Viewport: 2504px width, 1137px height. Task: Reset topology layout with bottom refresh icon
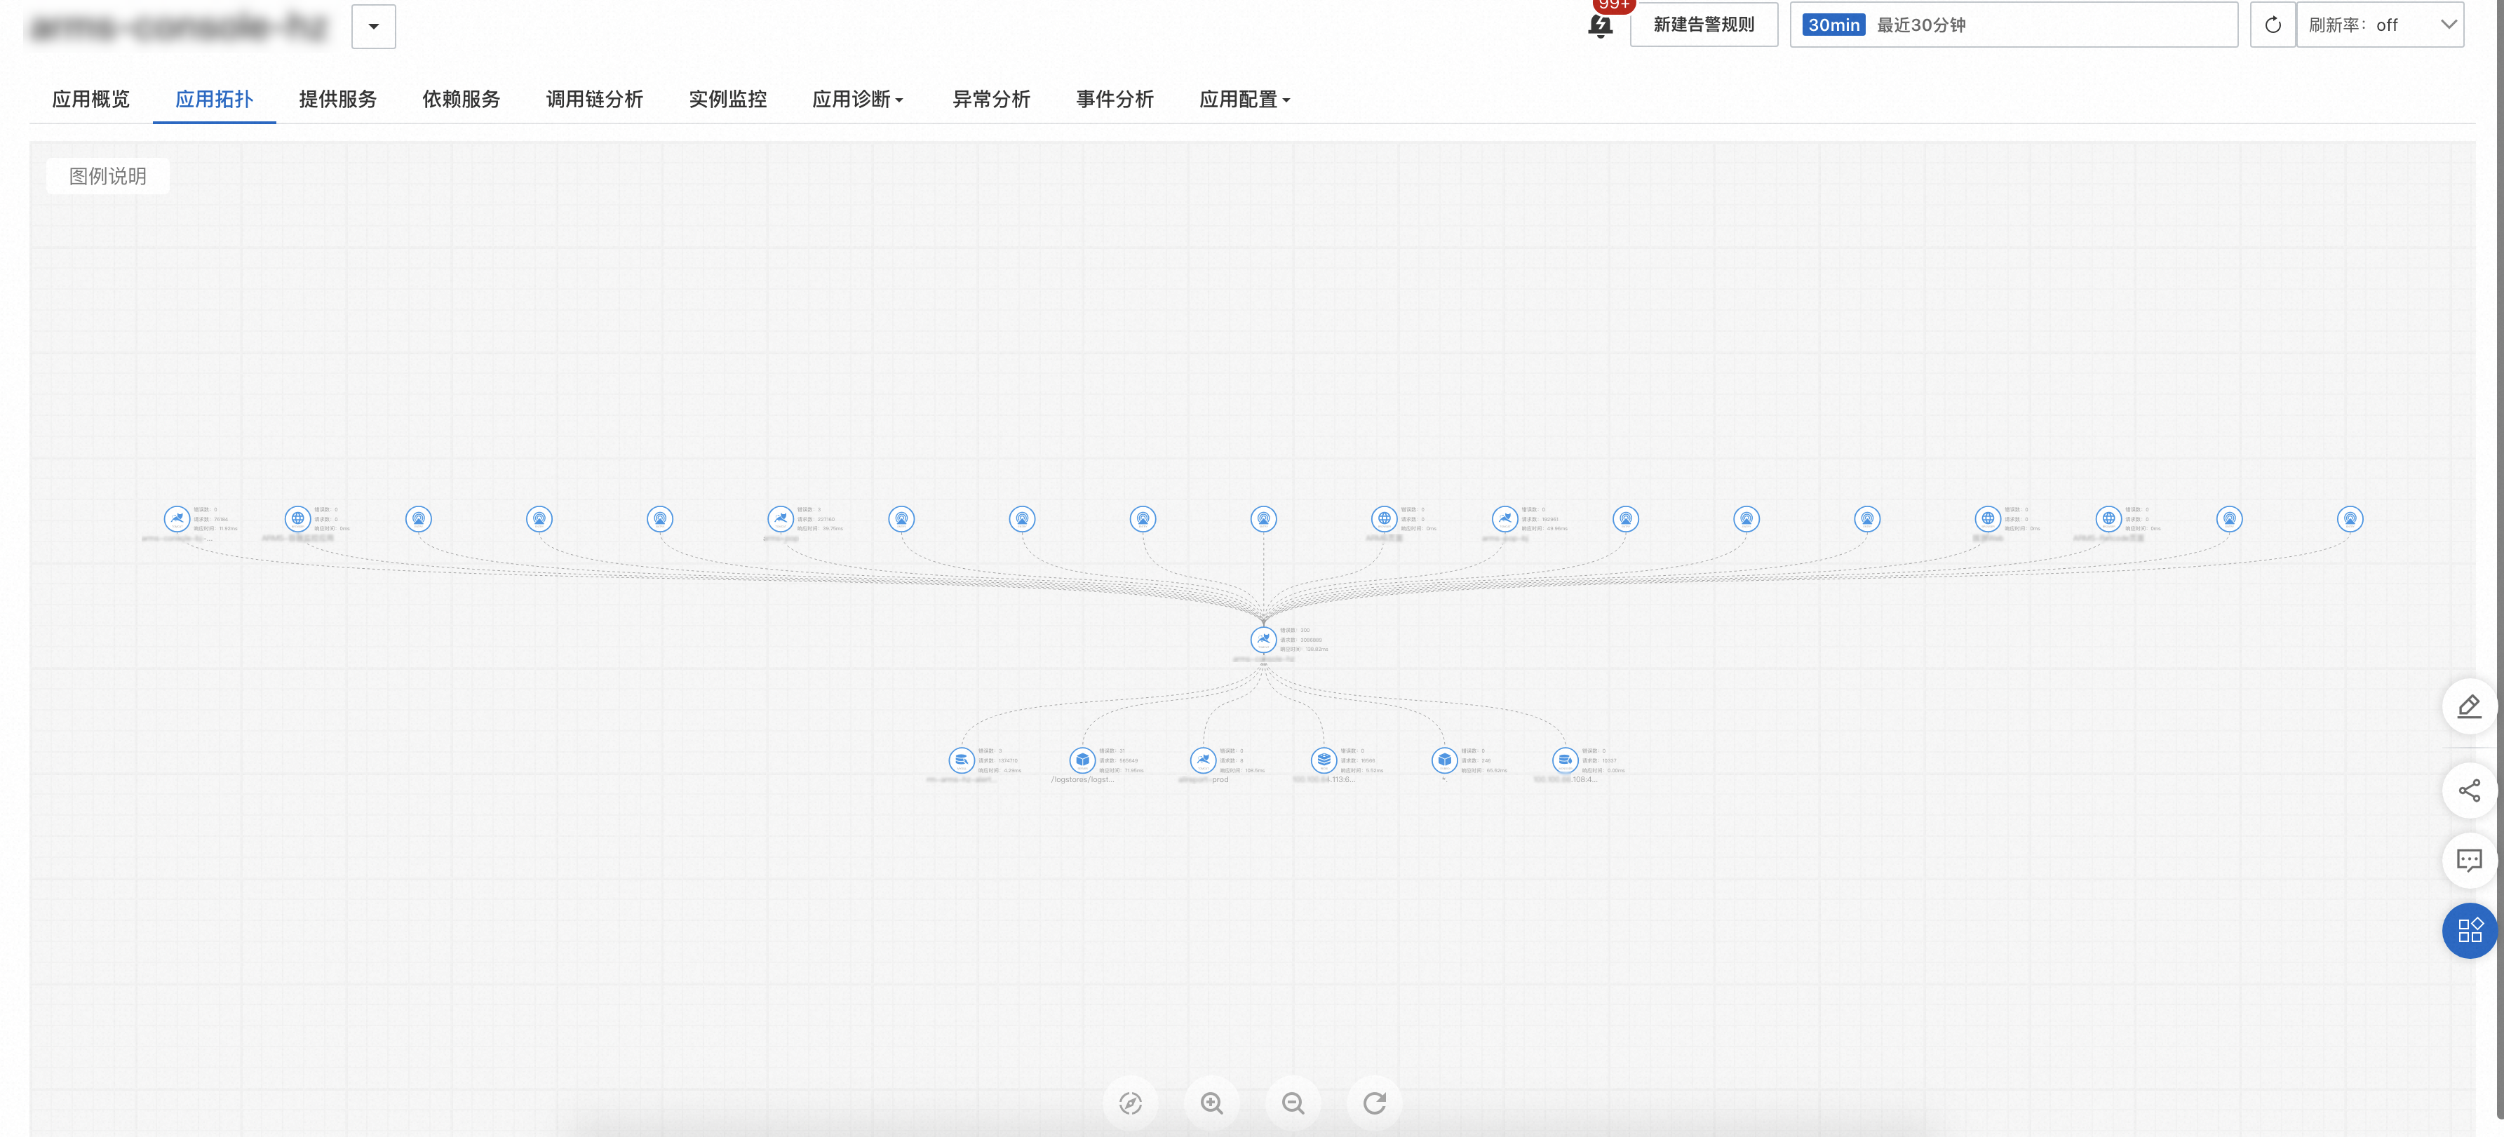click(x=1373, y=1103)
